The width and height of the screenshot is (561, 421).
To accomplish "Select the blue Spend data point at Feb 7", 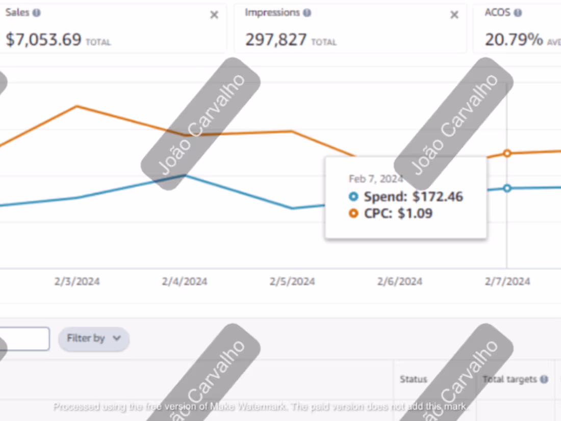I will [x=506, y=188].
